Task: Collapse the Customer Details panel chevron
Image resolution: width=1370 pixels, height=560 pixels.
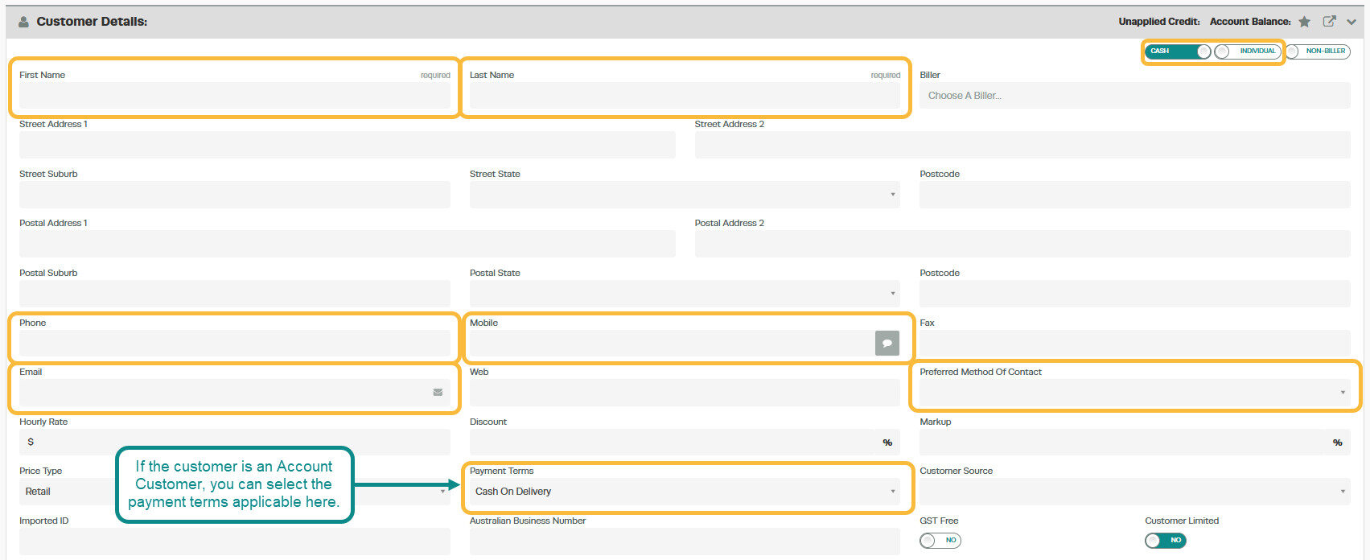Action: click(1351, 23)
